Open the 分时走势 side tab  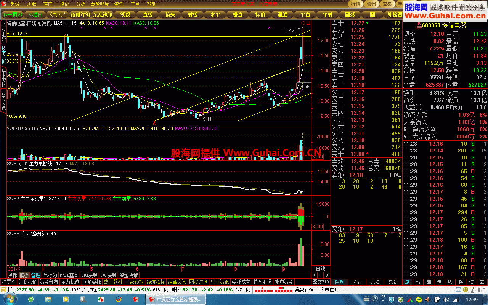3,32
